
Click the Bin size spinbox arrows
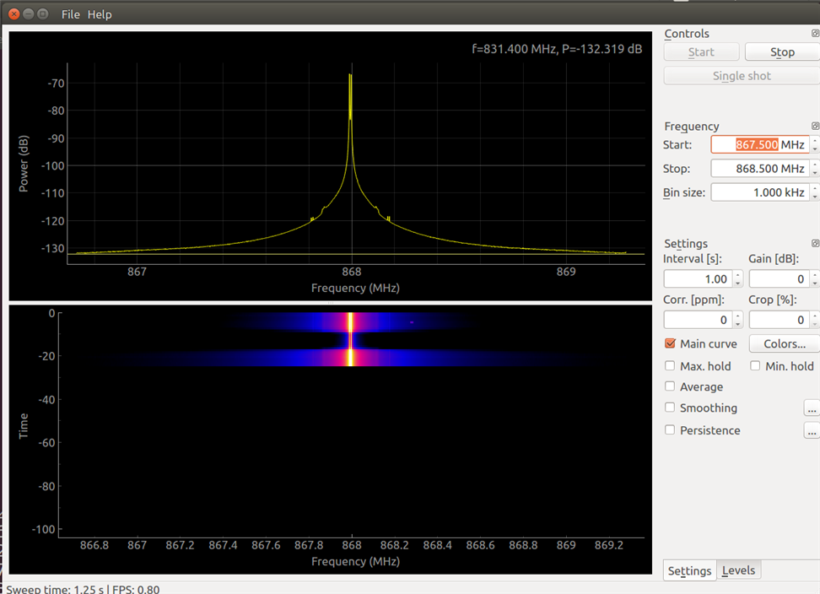click(x=815, y=192)
